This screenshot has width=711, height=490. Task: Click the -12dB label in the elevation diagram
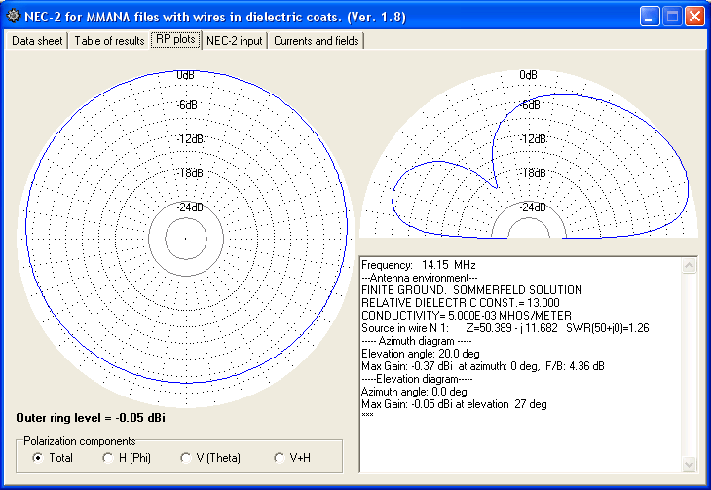pos(534,139)
